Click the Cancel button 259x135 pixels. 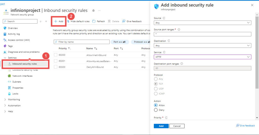(177, 126)
